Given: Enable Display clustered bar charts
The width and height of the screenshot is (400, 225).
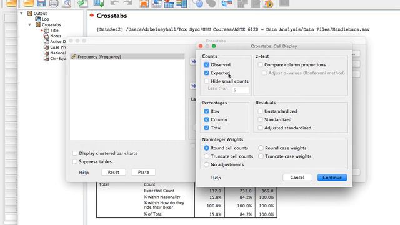Looking at the screenshot, I should pos(75,153).
